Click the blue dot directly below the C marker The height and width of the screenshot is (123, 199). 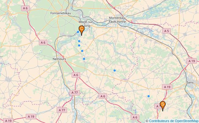(x=79, y=41)
